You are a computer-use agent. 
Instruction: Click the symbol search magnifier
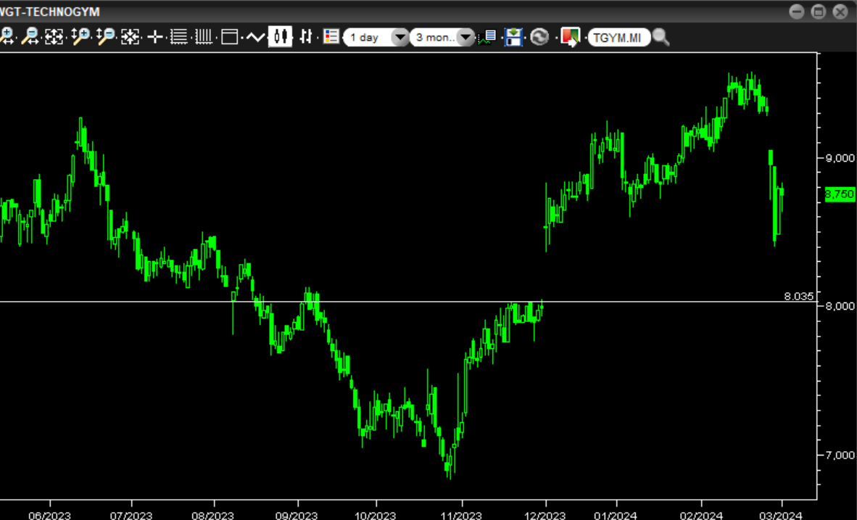(661, 37)
